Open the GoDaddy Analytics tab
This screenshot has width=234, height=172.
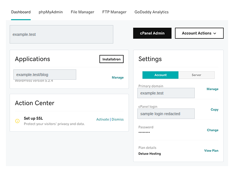tap(151, 12)
